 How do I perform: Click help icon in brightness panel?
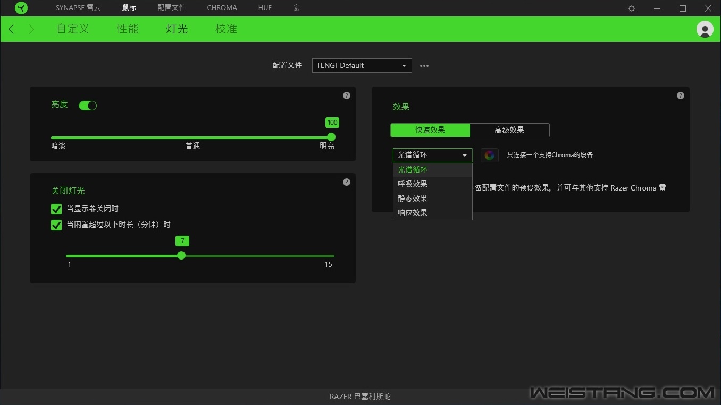pyautogui.click(x=347, y=96)
